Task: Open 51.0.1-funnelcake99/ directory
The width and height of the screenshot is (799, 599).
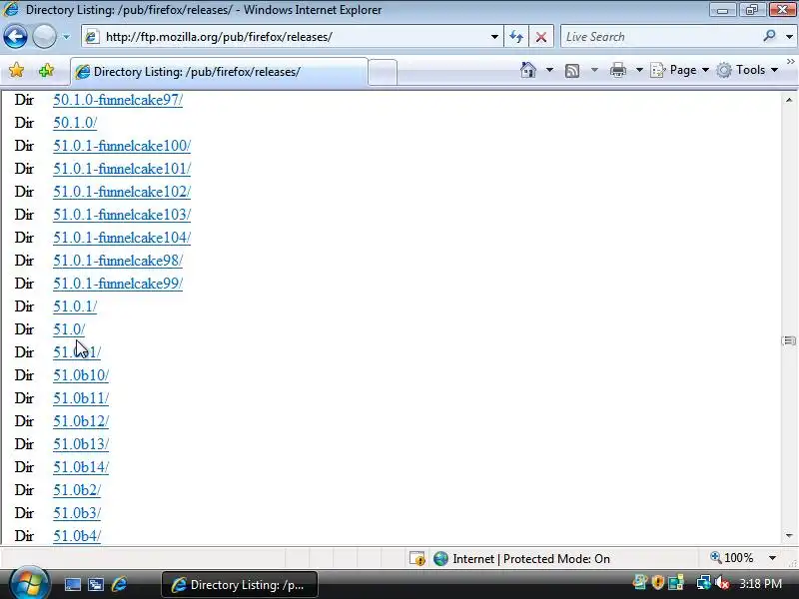Action: point(118,284)
